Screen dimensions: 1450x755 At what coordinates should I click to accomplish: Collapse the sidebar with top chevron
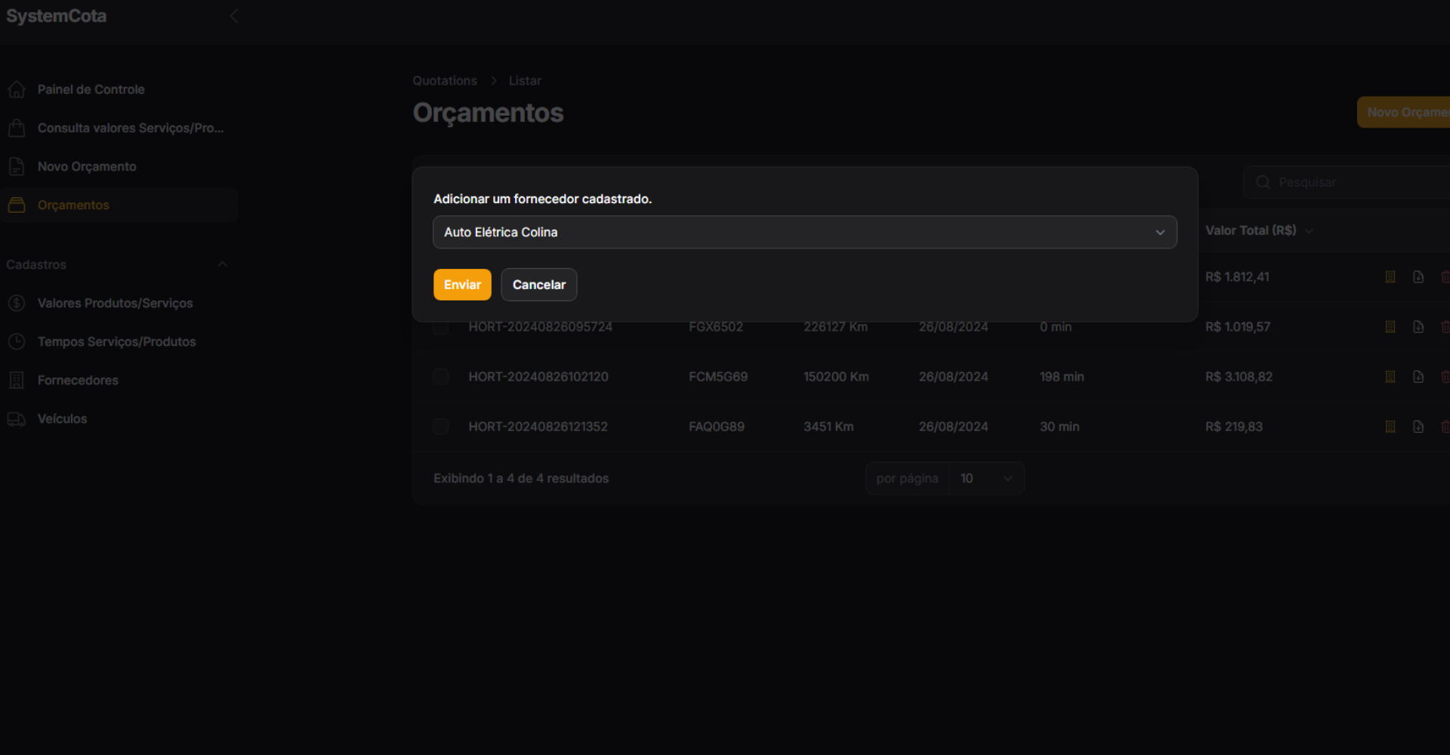tap(234, 16)
